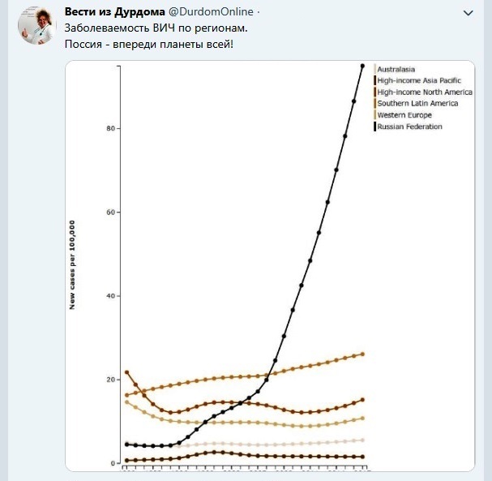
Task: Click the High-income North America legend marker
Action: tap(374, 92)
